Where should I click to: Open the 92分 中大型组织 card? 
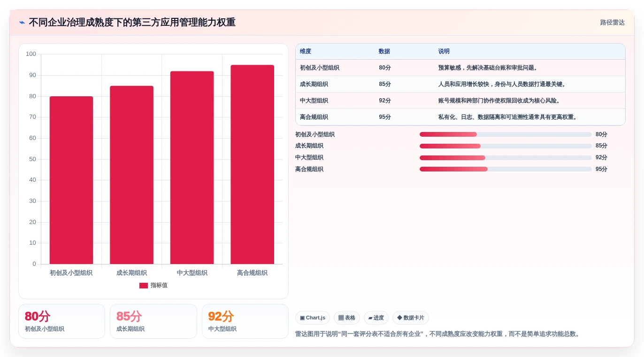(x=245, y=321)
